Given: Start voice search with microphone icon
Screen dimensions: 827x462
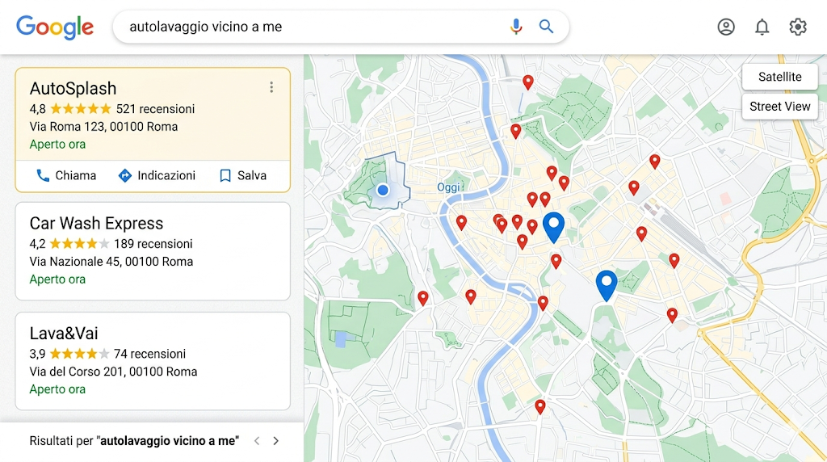Looking at the screenshot, I should coord(516,27).
